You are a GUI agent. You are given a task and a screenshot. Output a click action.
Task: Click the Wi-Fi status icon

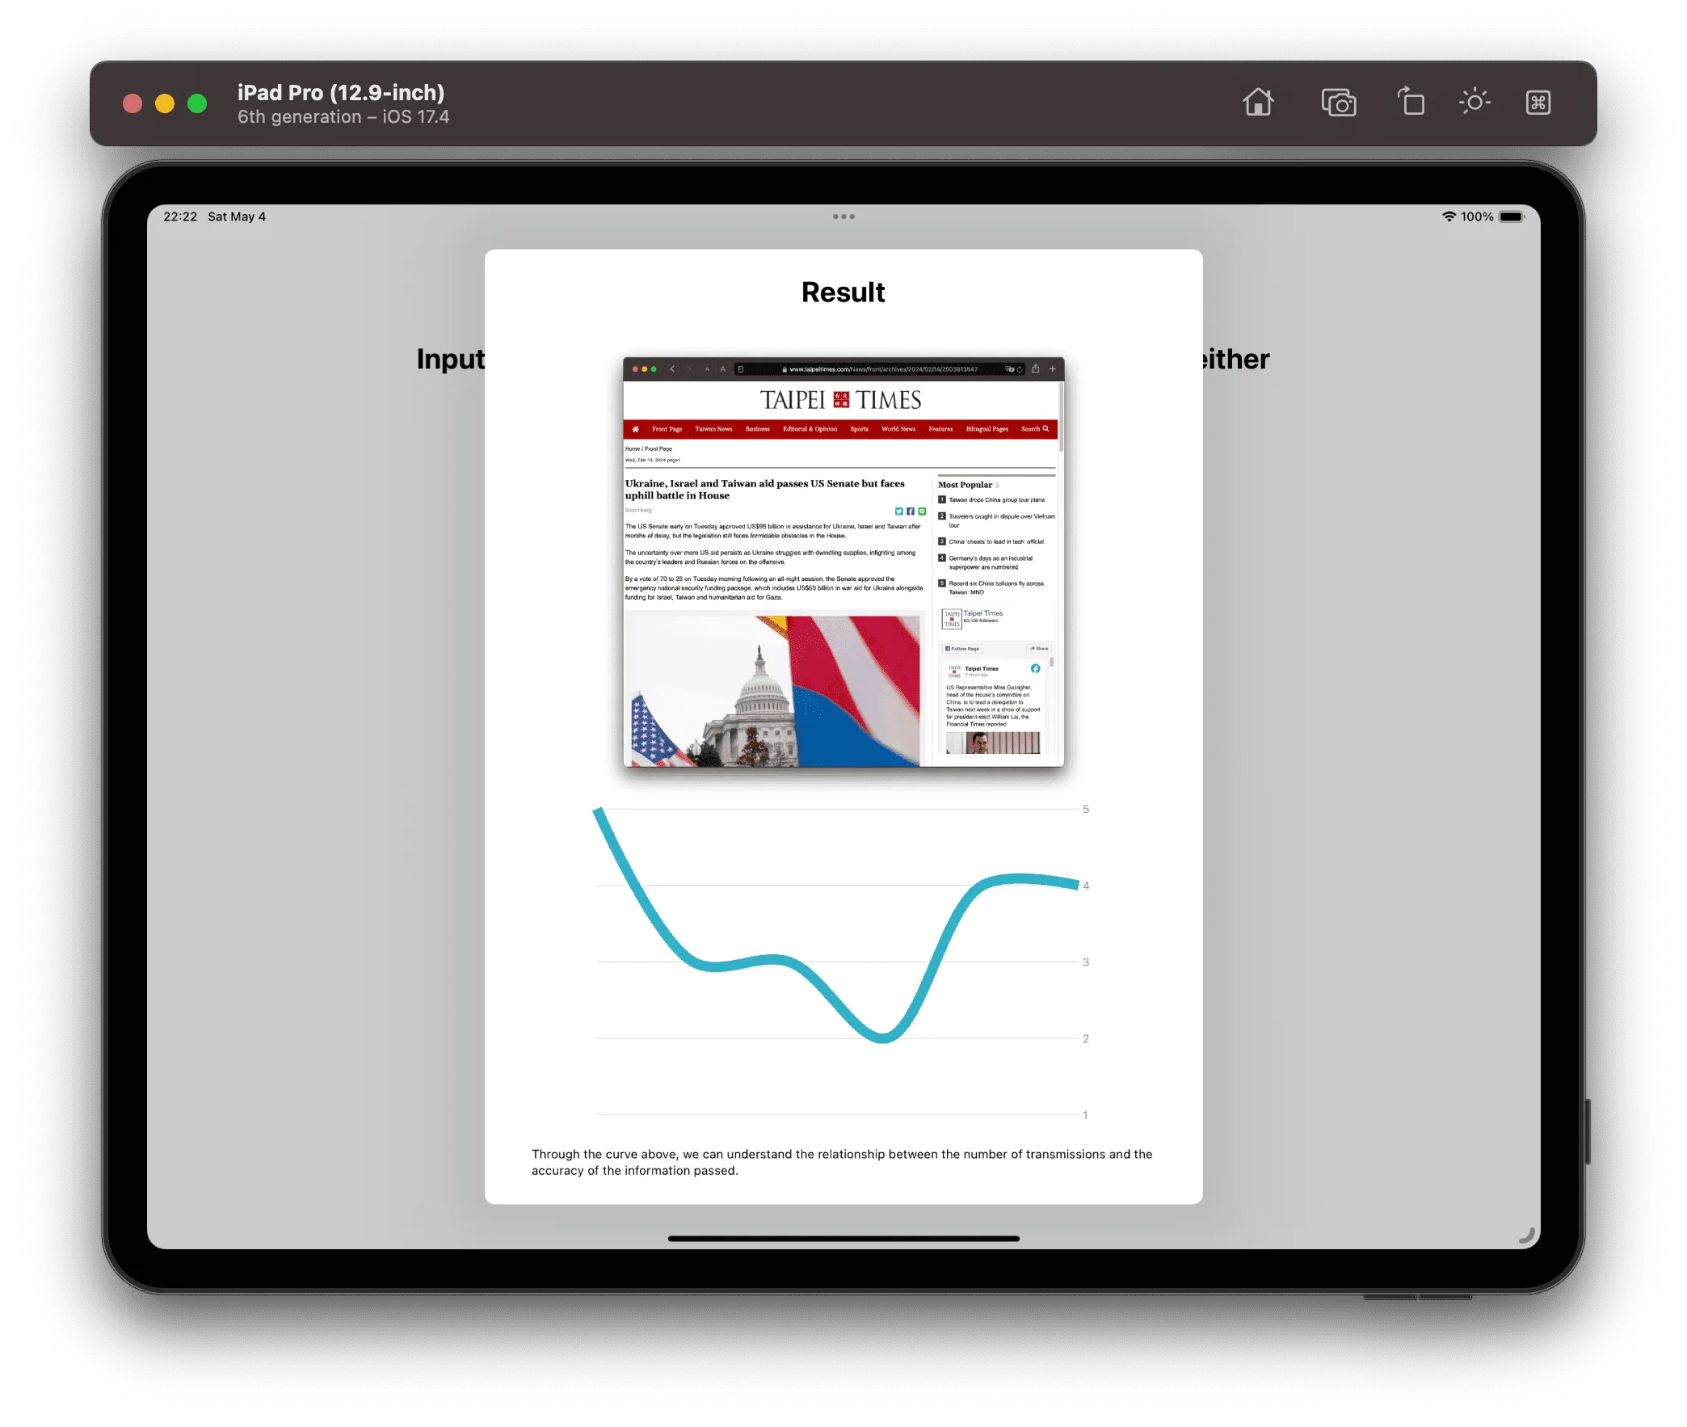pyautogui.click(x=1449, y=217)
